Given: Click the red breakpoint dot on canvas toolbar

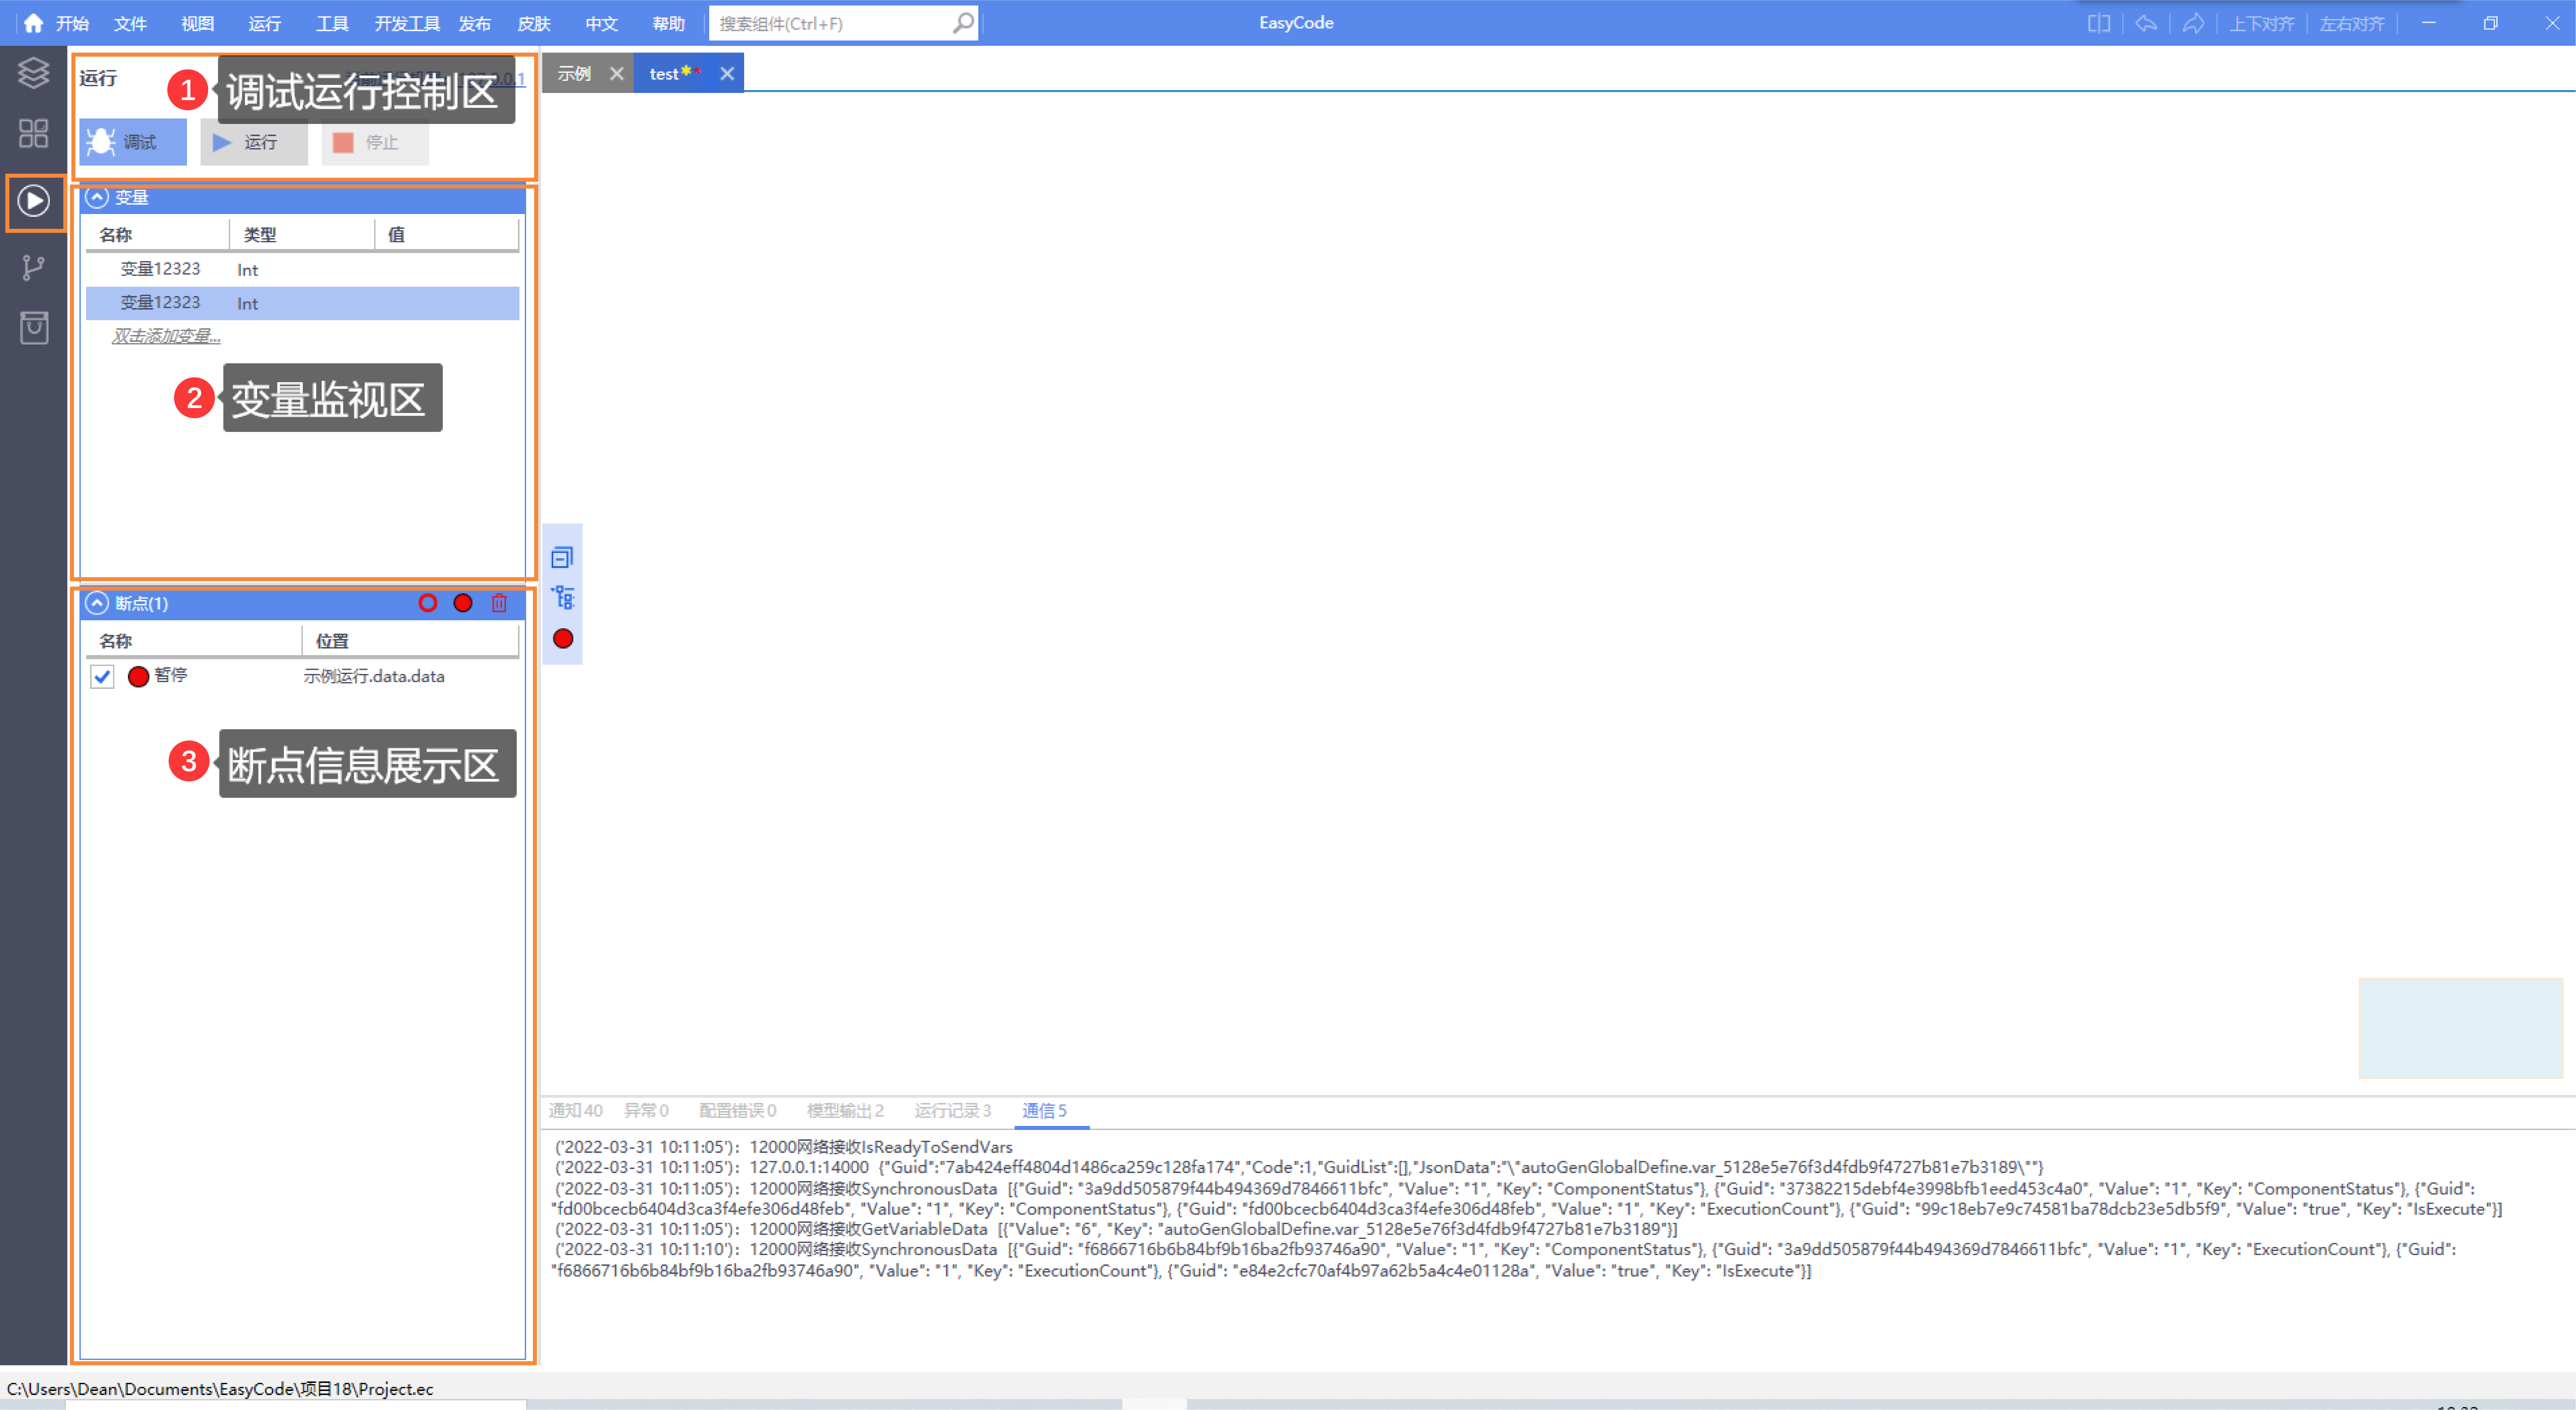Looking at the screenshot, I should coord(563,639).
